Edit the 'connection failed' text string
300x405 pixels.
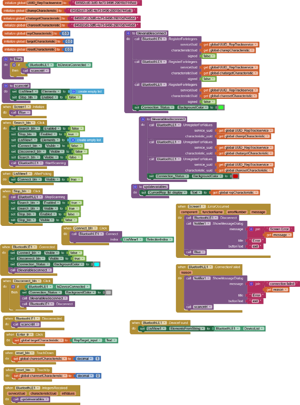[x=282, y=284]
